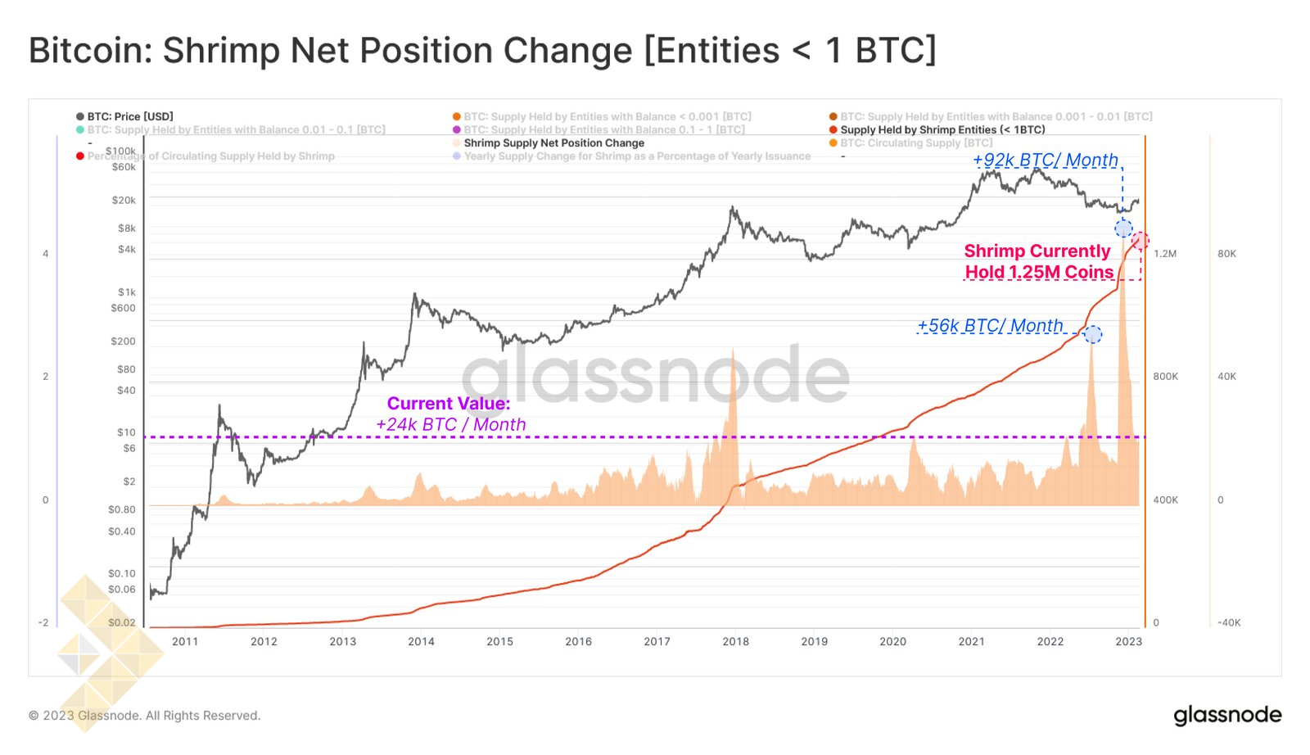
Task: Show the BTC: Circulating Supply [BTC] series
Action: point(915,143)
